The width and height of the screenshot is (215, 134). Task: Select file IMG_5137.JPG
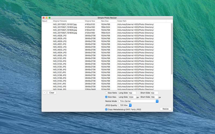pos(106,72)
